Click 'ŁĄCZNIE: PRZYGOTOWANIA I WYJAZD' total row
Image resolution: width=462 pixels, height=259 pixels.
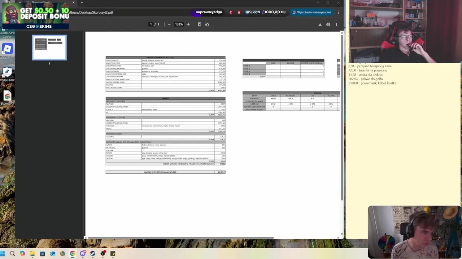[x=165, y=172]
